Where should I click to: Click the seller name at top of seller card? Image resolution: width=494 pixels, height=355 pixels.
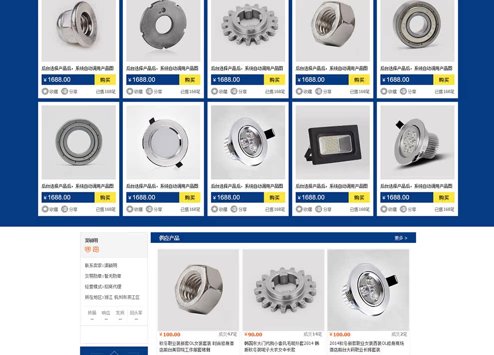coord(91,240)
